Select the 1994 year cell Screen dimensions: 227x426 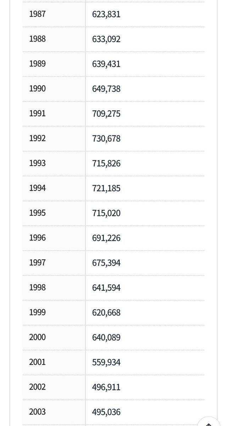(x=37, y=188)
